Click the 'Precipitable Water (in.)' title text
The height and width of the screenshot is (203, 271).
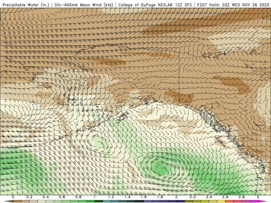(x=26, y=5)
